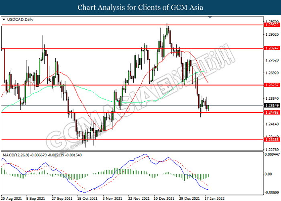Viewport: 281px width, 201px height.
Task: Select the 1.23288 support level label
Action: click(272, 139)
